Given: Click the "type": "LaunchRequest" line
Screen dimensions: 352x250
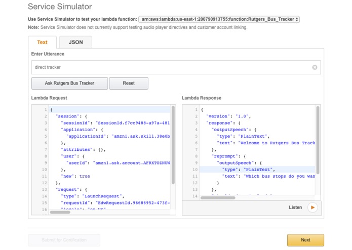Looking at the screenshot, I should point(93,196).
